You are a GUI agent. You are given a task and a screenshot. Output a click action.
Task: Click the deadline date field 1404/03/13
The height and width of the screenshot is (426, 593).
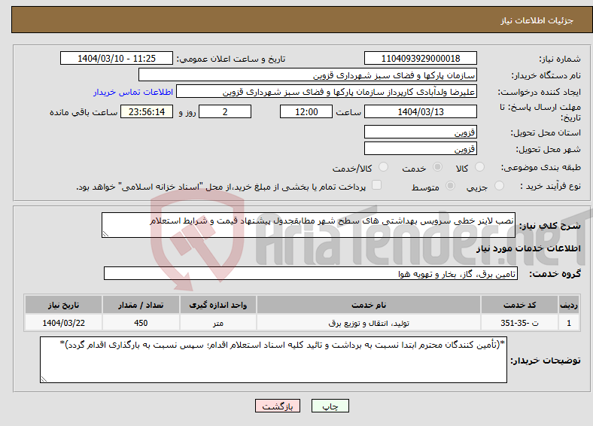pos(420,111)
